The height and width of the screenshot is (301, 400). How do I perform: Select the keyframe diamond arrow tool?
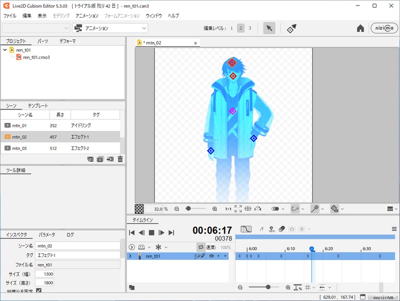(x=291, y=28)
